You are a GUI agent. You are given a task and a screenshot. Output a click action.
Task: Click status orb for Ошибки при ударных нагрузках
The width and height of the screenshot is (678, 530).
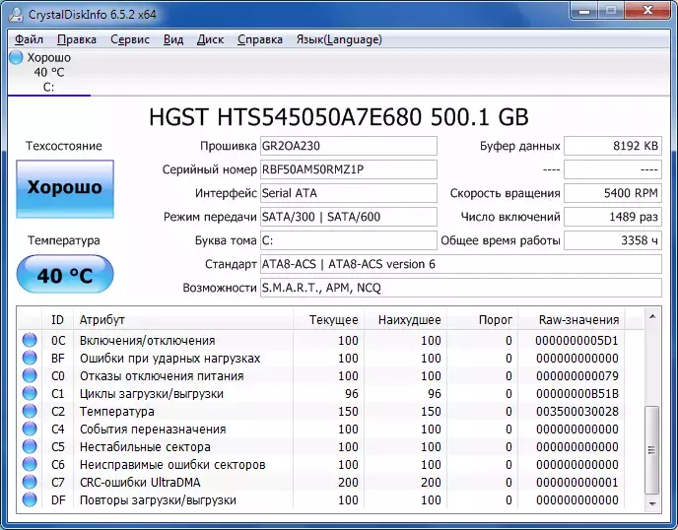[x=30, y=358]
